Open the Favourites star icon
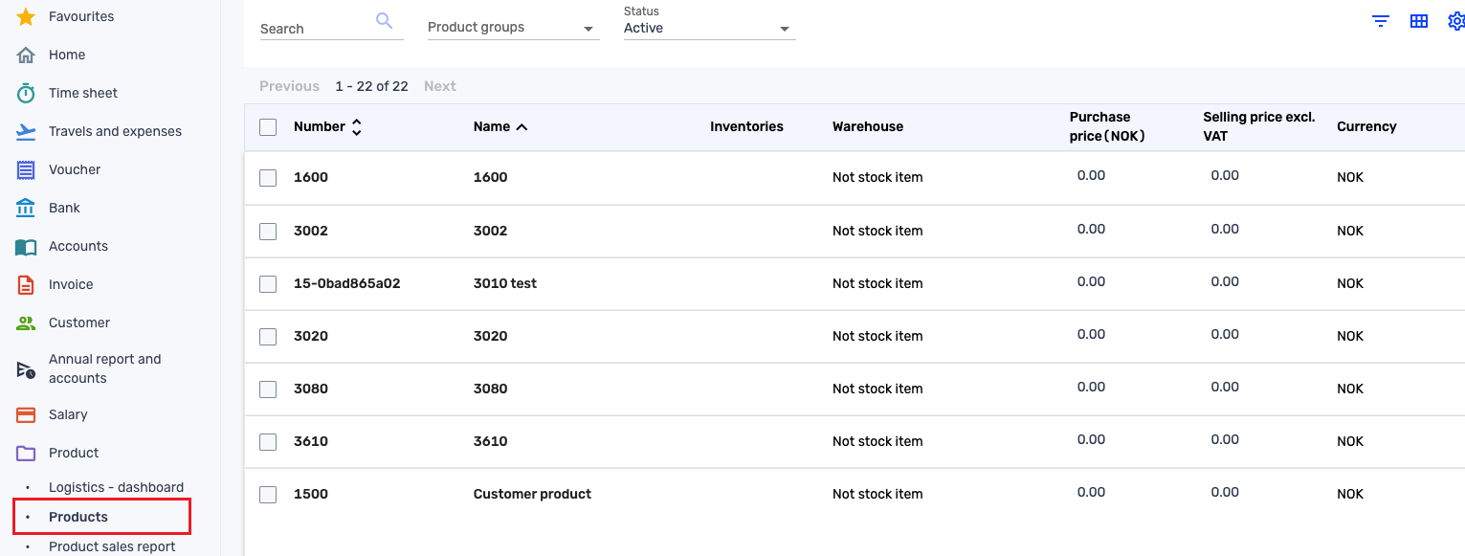1465x556 pixels. pos(26,16)
